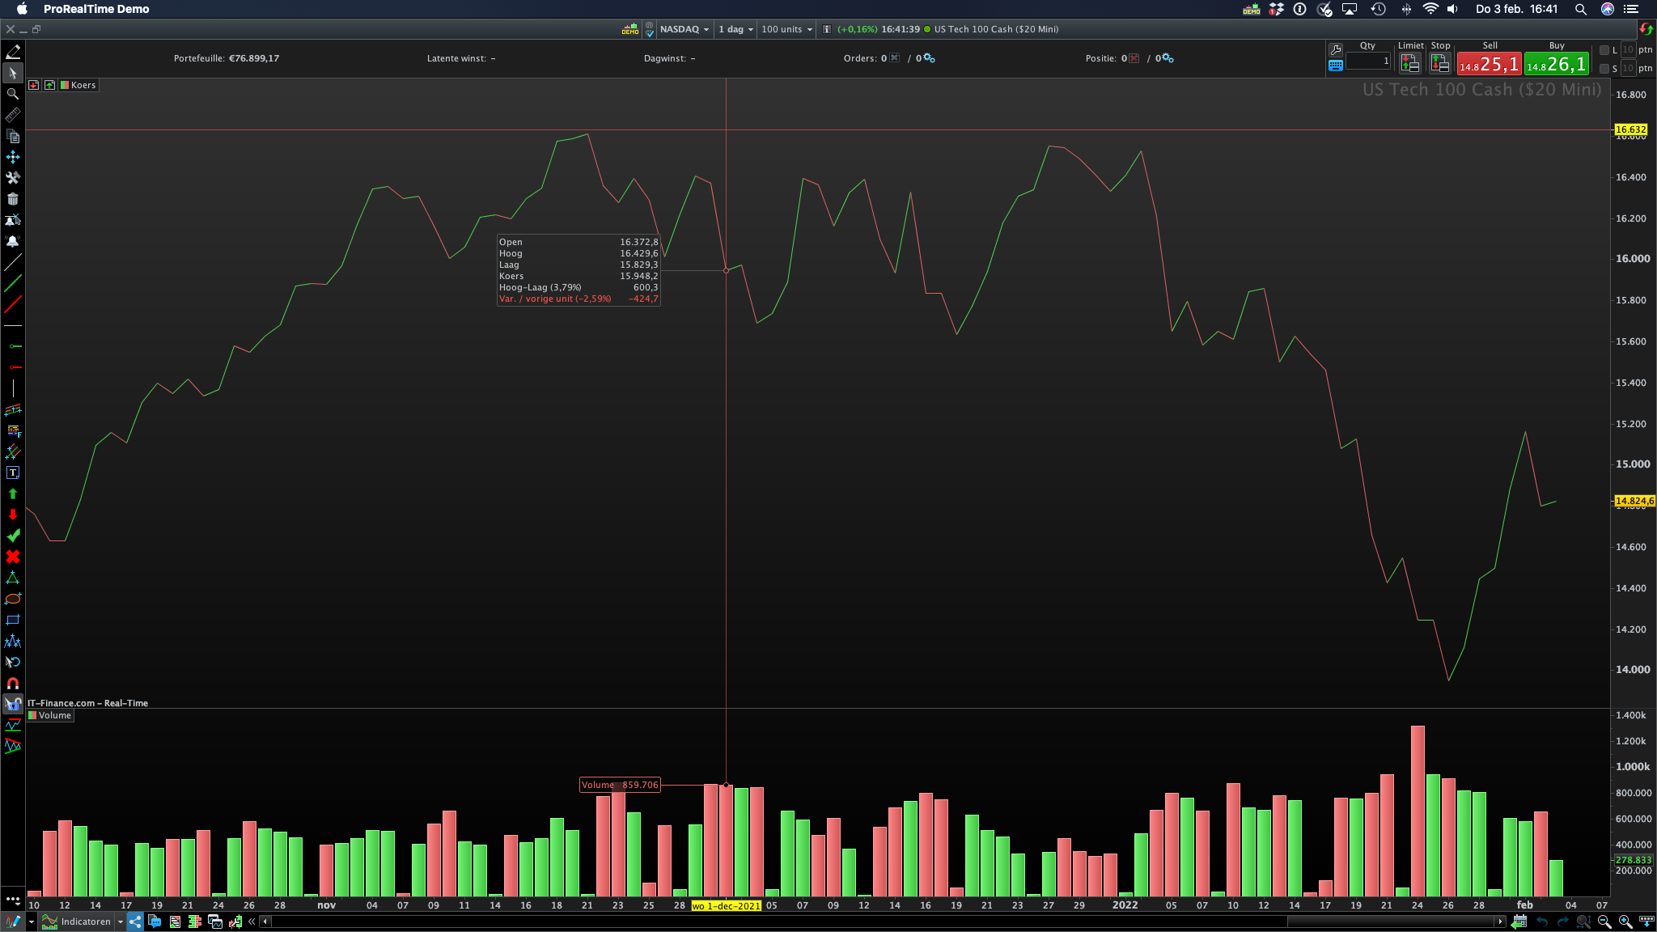Open the blue share icon in bottom toolbar

(x=135, y=921)
